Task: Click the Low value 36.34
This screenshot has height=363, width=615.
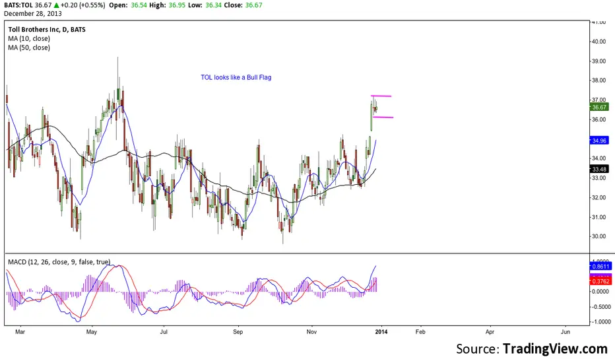Action: coord(213,5)
